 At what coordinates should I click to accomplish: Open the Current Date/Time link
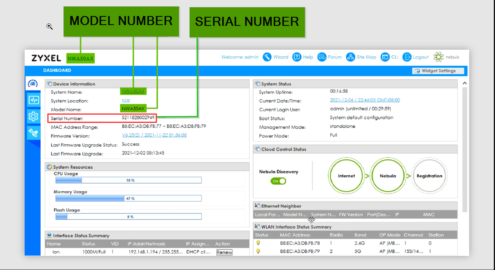[x=365, y=100]
